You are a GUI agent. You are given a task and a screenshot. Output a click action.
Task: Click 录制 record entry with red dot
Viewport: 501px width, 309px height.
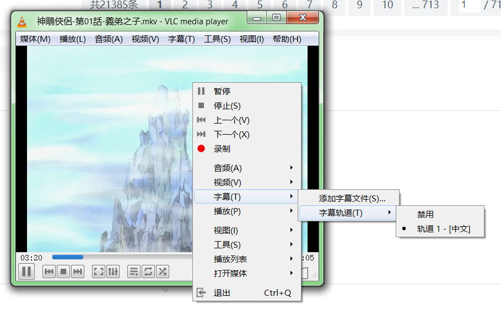247,149
